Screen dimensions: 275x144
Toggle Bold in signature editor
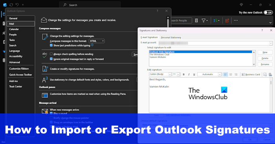(183, 74)
